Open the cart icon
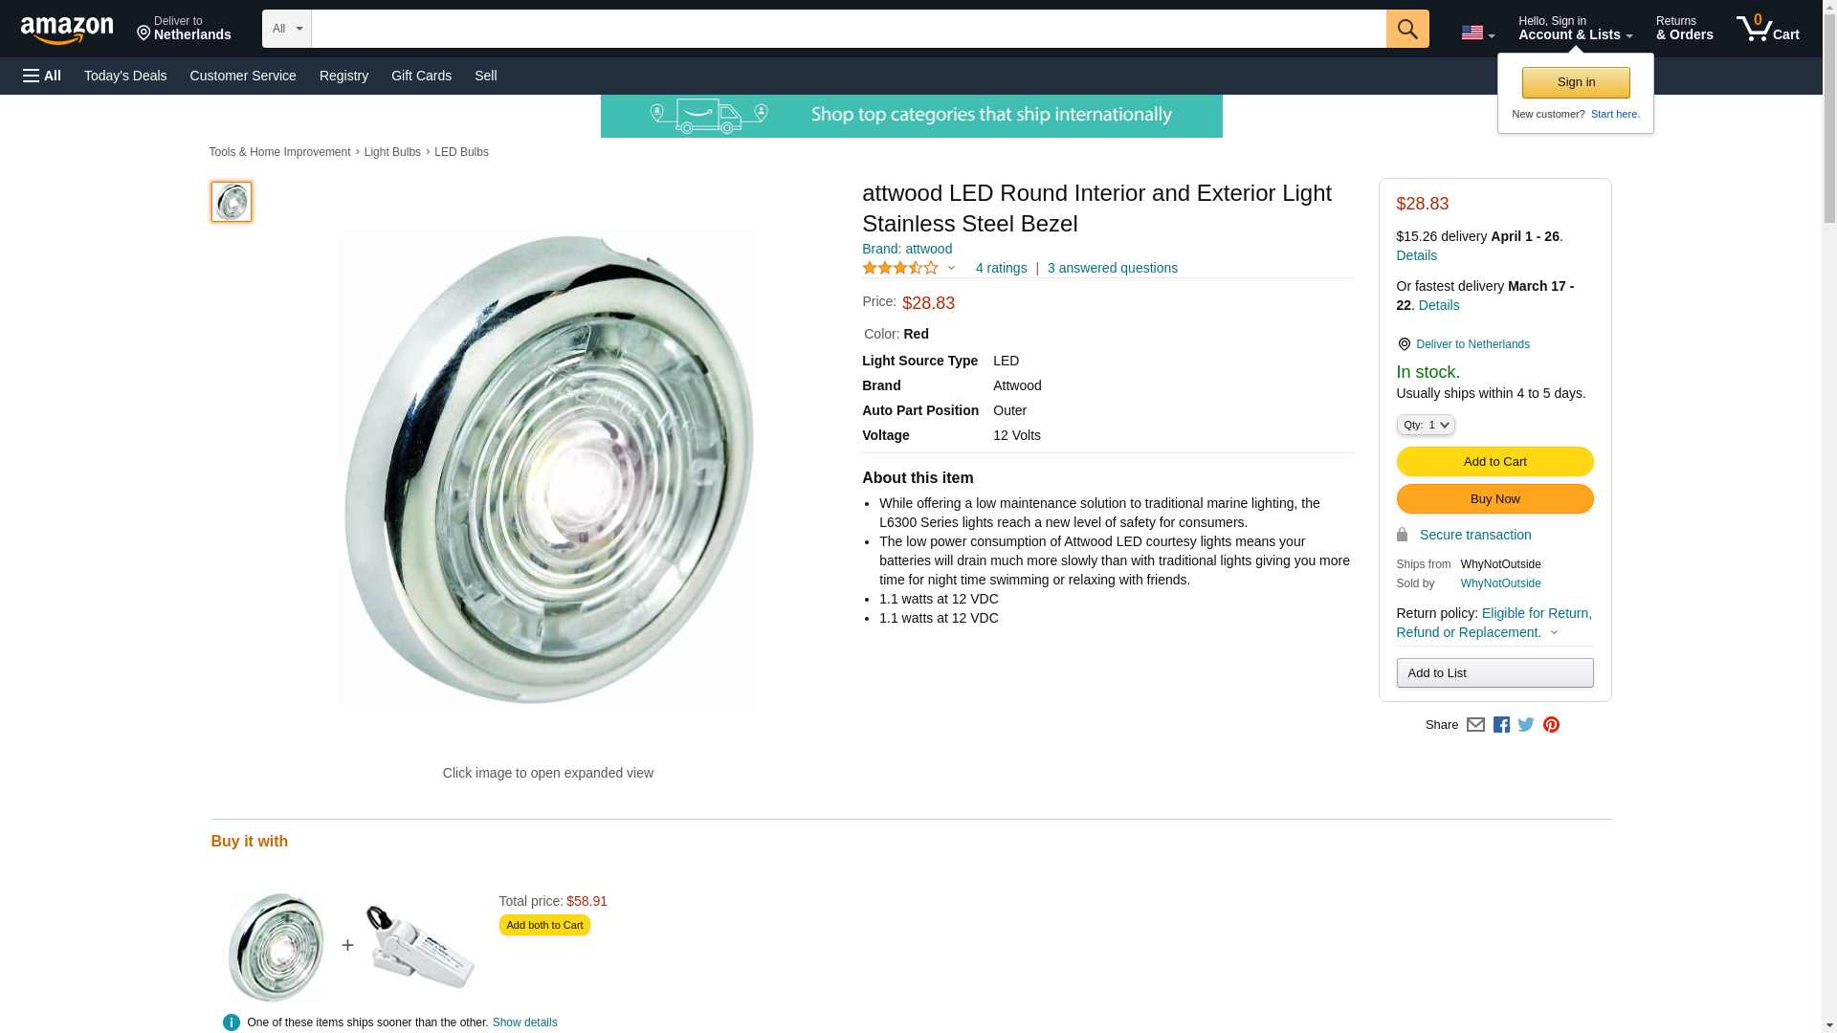Screen dimensions: 1837x1033 click(x=1767, y=28)
